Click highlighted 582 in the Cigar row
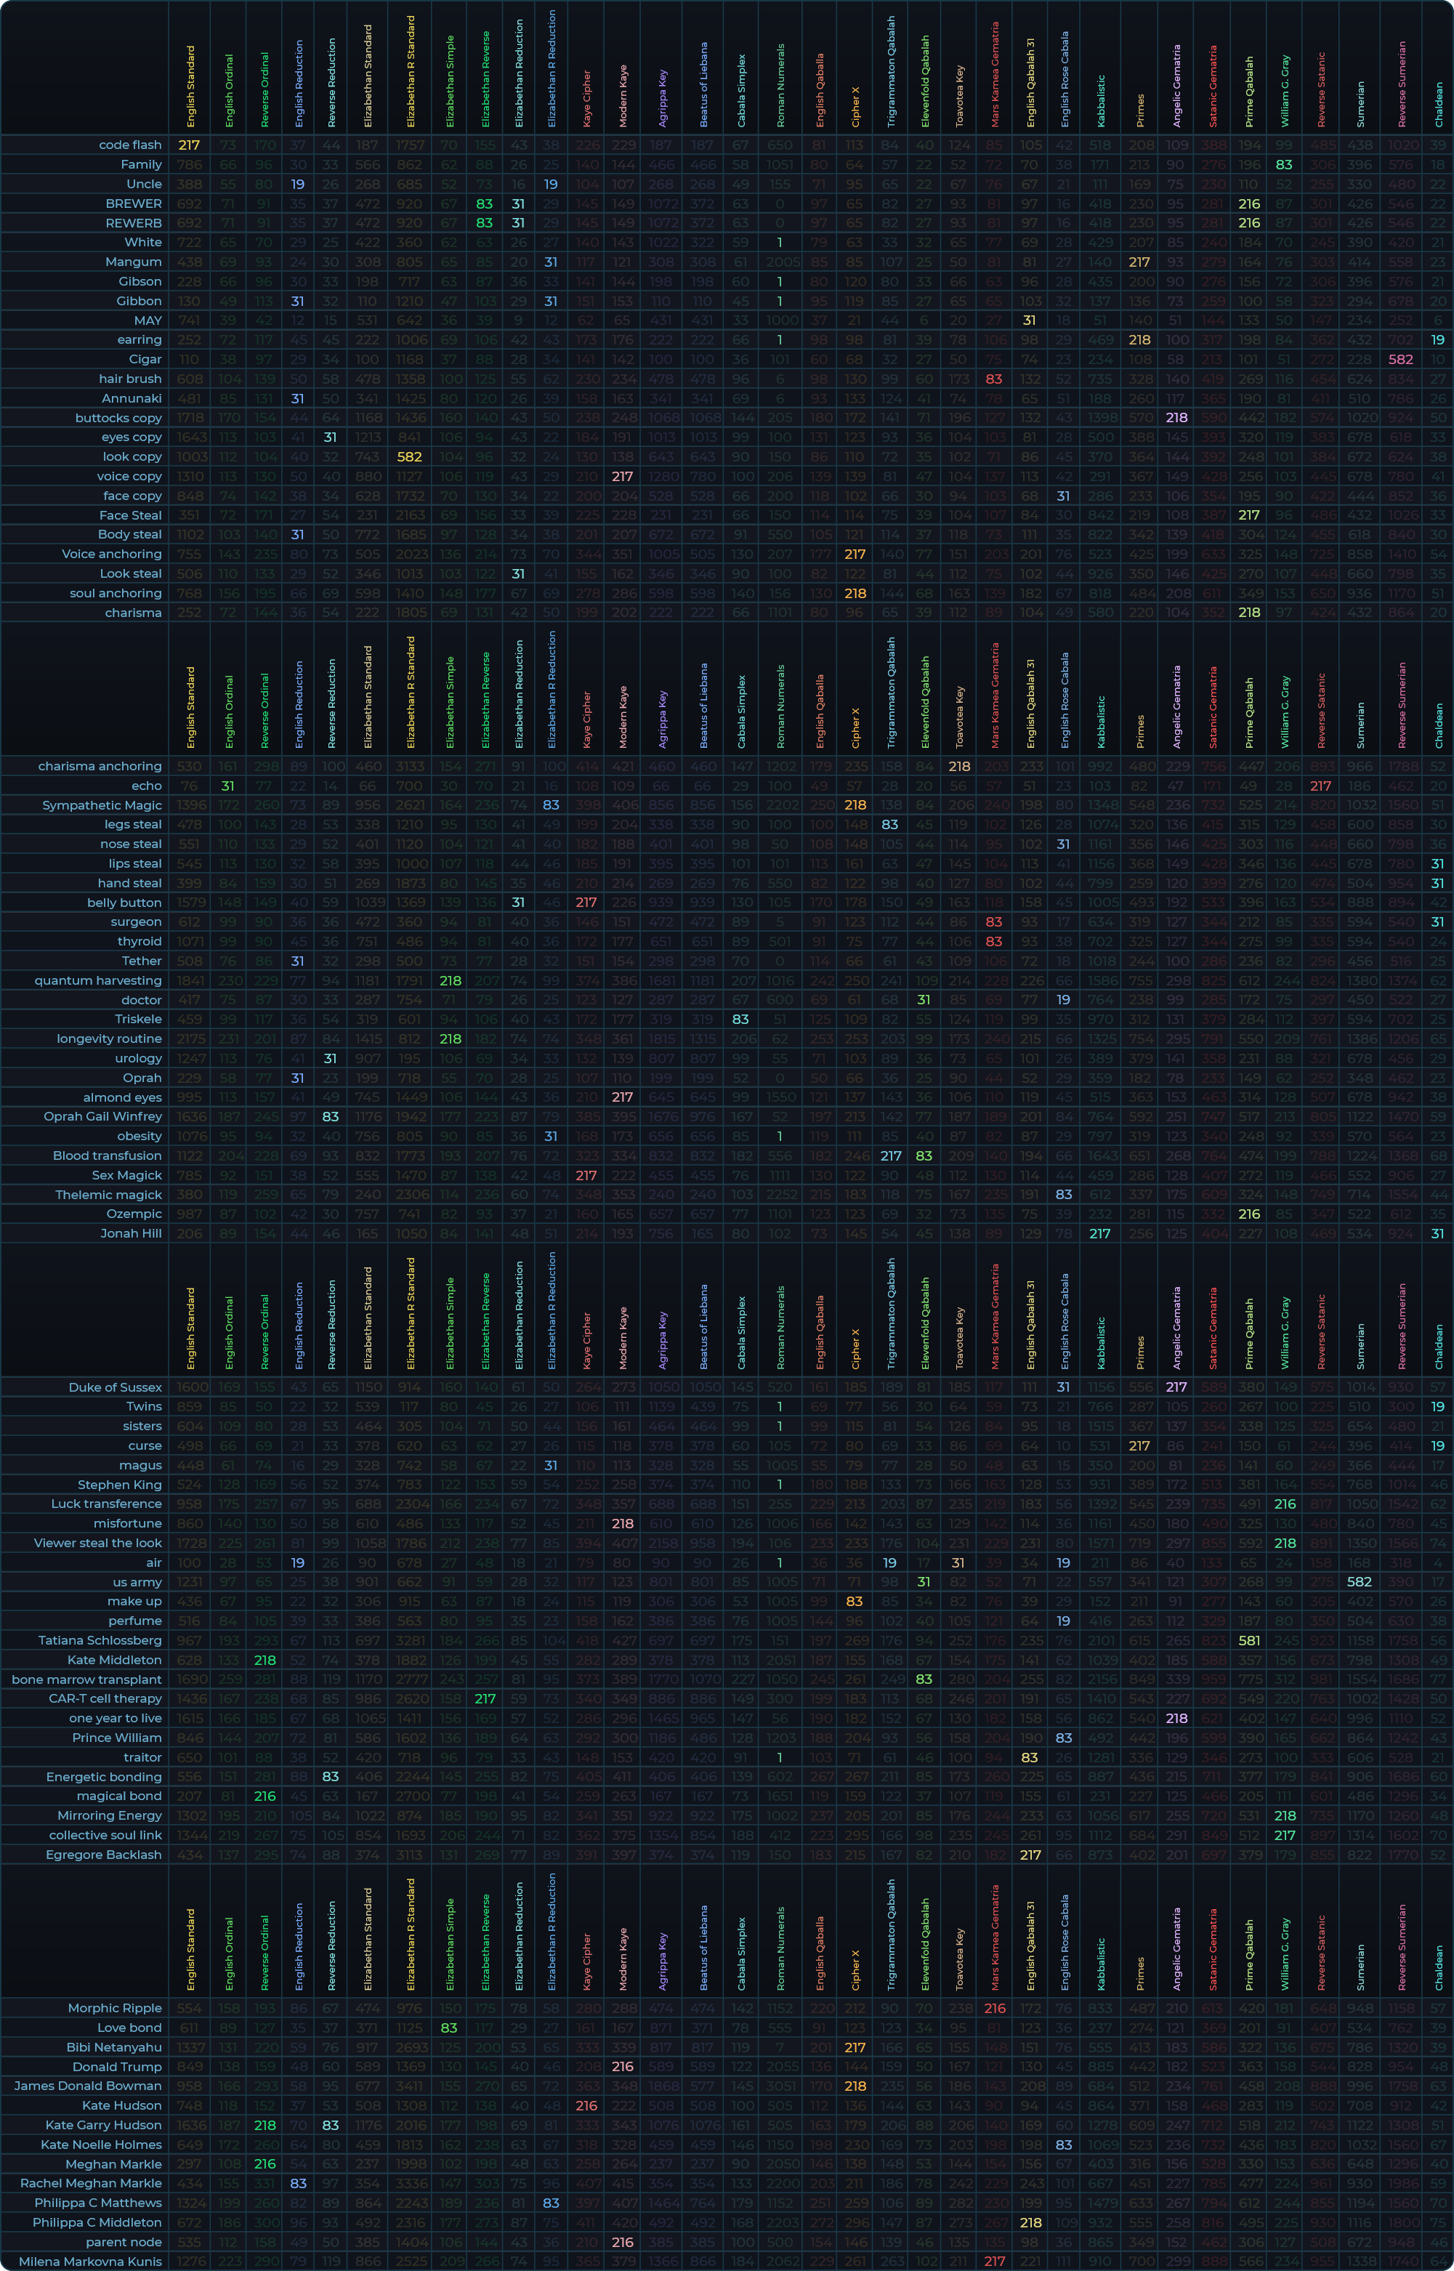Viewport: 1454px width, 2271px height. tap(1401, 359)
